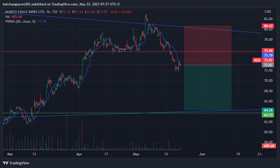The width and height of the screenshot is (280, 168).
Task: Click the Mar label on time axis
Action: point(10,154)
